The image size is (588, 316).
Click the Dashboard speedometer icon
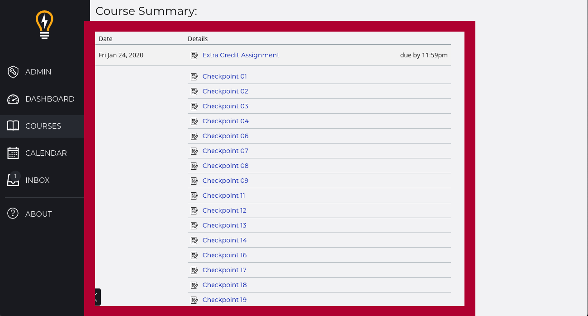(x=13, y=99)
